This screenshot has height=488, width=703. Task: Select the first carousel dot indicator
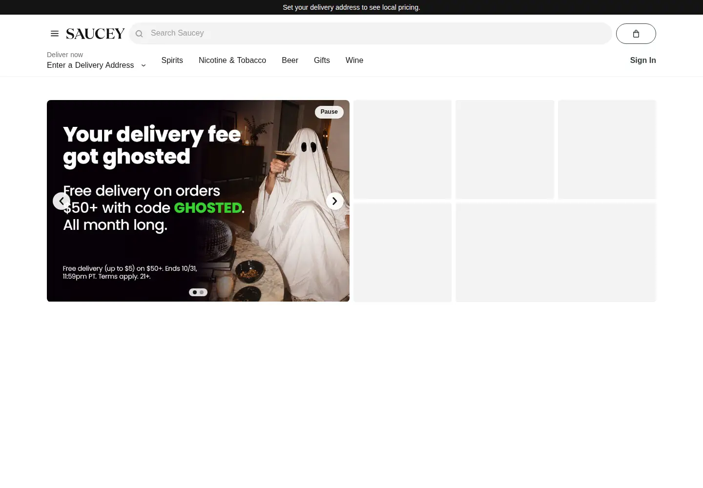click(x=195, y=292)
